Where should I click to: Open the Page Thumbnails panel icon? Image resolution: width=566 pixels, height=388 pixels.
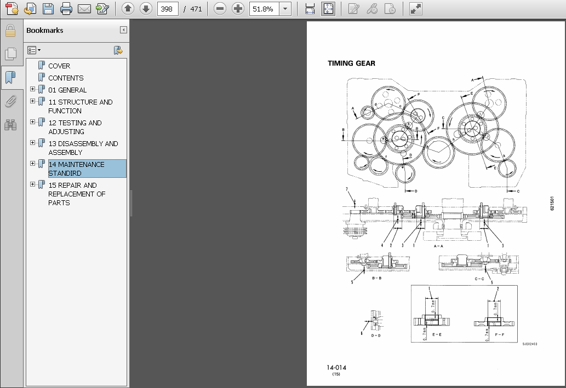click(10, 54)
